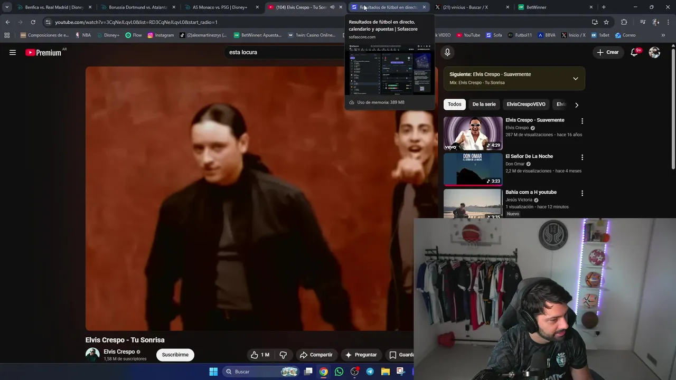Mute the Elvis Crespo tab audio indicator

point(332,7)
